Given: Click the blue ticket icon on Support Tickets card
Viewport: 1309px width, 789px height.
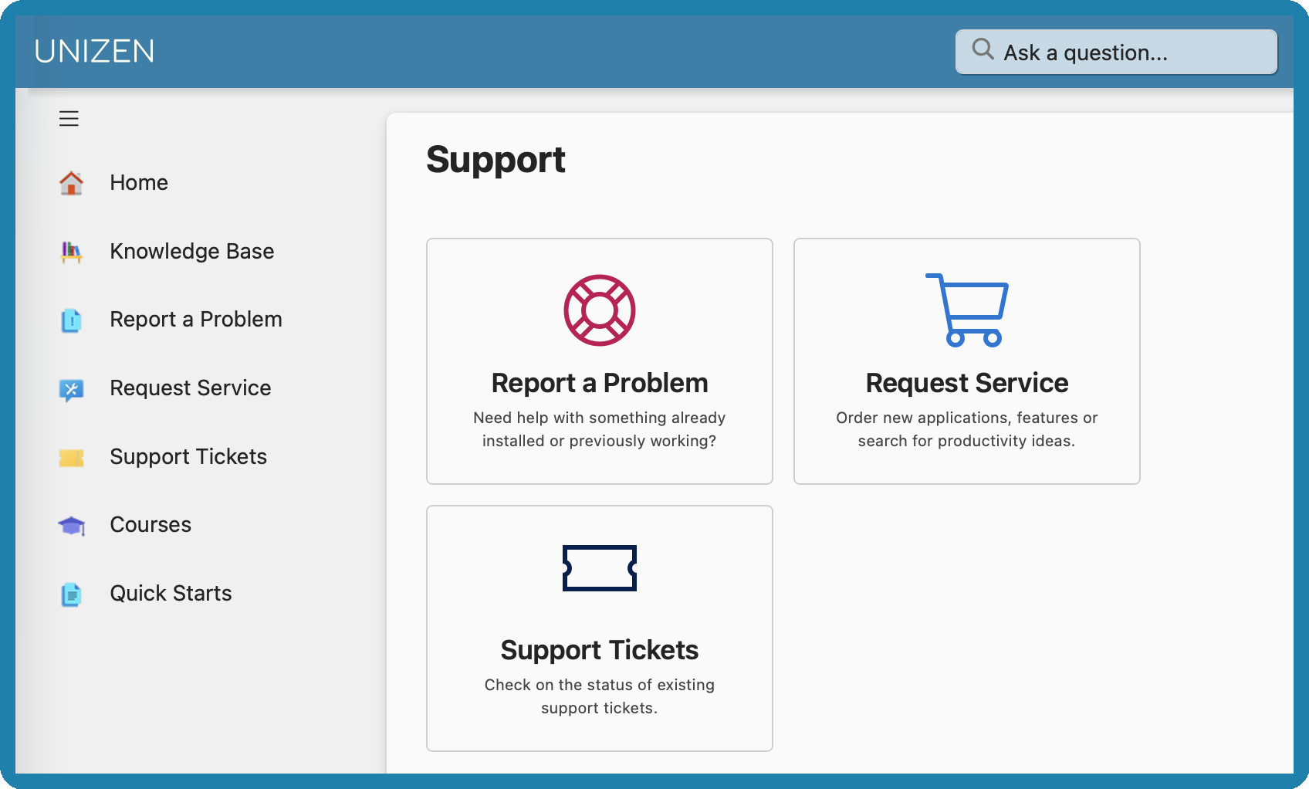Looking at the screenshot, I should 600,569.
